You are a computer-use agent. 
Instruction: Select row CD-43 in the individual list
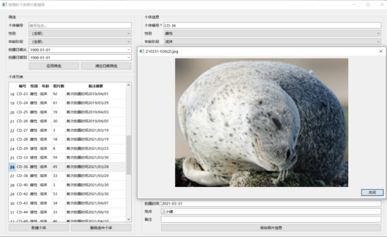point(71,203)
